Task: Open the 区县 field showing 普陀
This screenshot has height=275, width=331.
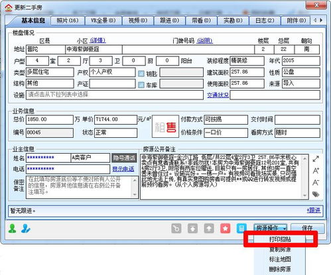Action: point(46,49)
